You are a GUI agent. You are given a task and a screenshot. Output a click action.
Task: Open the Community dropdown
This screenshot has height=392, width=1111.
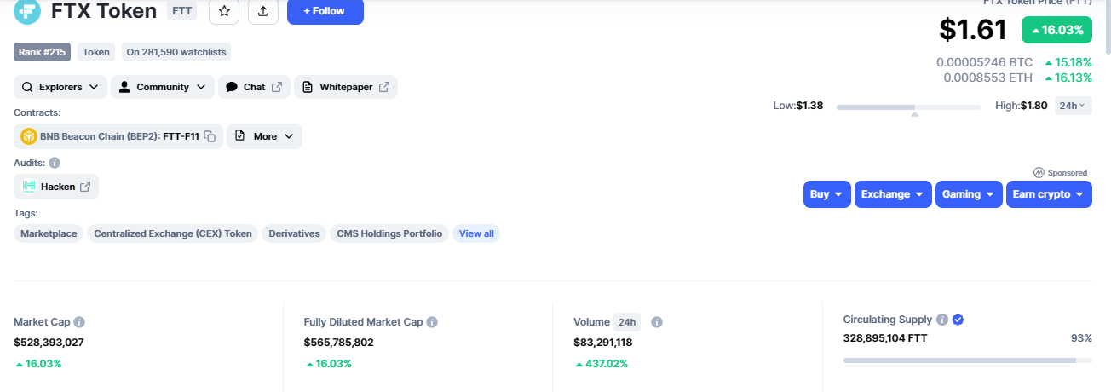click(x=163, y=87)
